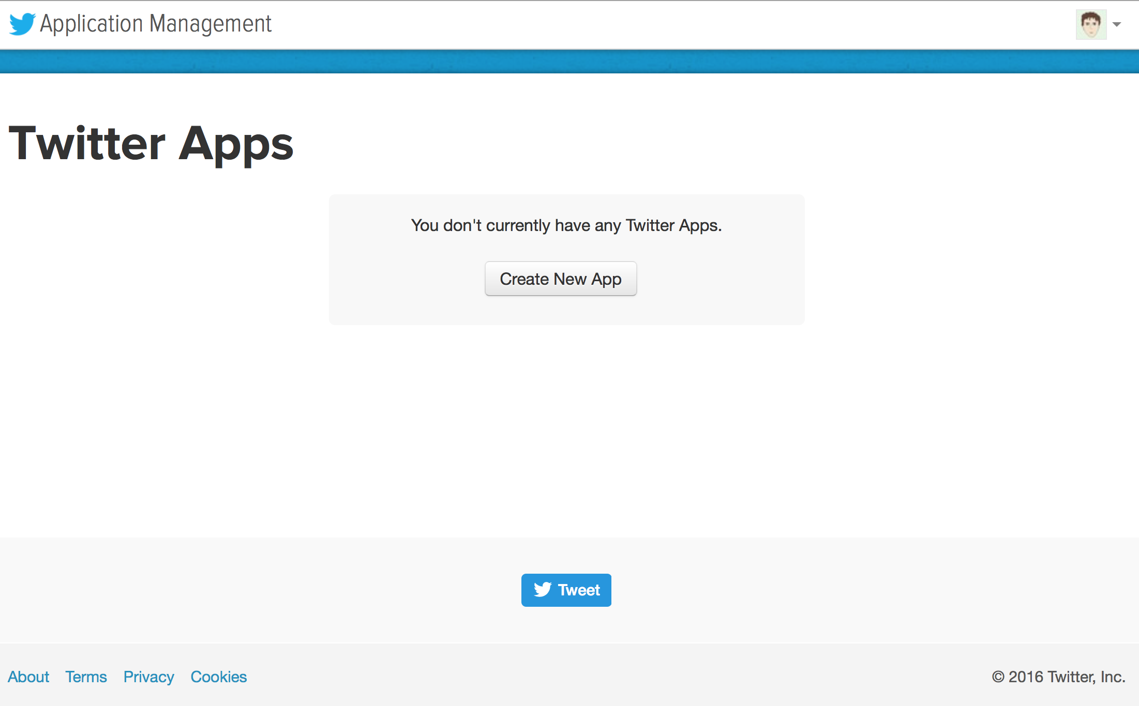The width and height of the screenshot is (1139, 706).
Task: Click "You don't currently have any Twitter Apps." text
Action: [566, 225]
